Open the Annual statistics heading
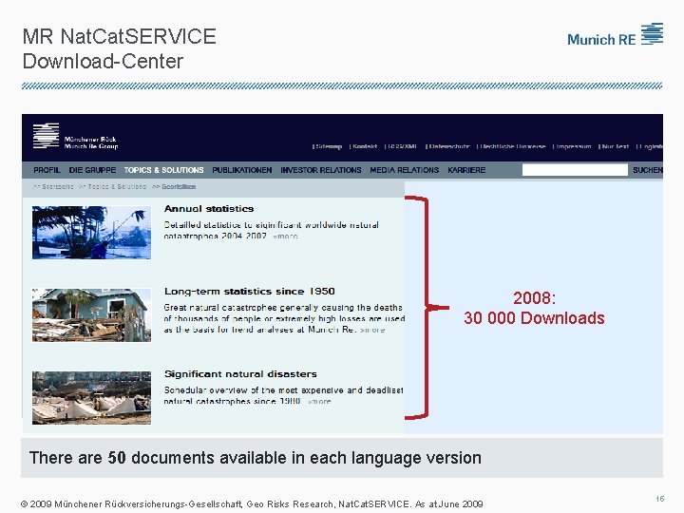Image resolution: width=684 pixels, height=513 pixels. [209, 209]
